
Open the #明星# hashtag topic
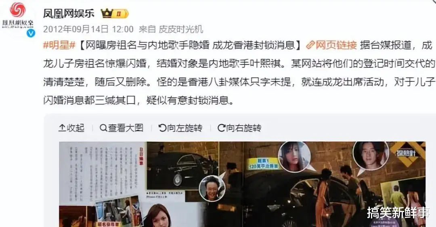(x=59, y=45)
